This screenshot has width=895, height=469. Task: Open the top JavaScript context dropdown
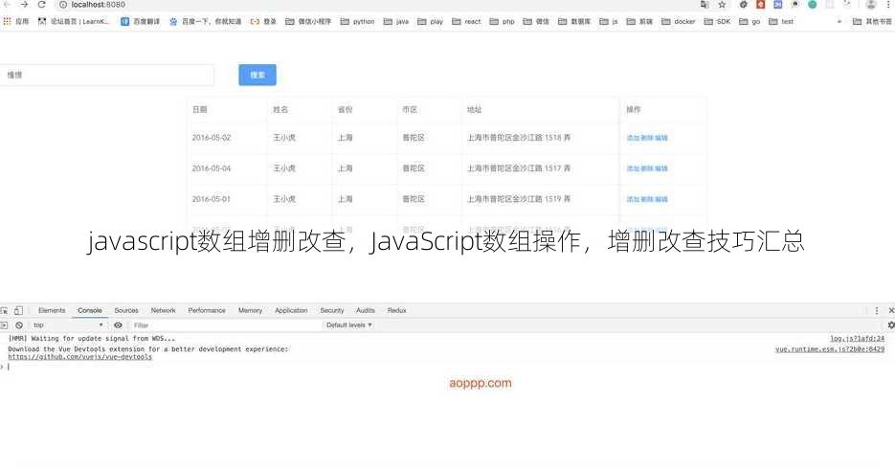[x=68, y=325]
